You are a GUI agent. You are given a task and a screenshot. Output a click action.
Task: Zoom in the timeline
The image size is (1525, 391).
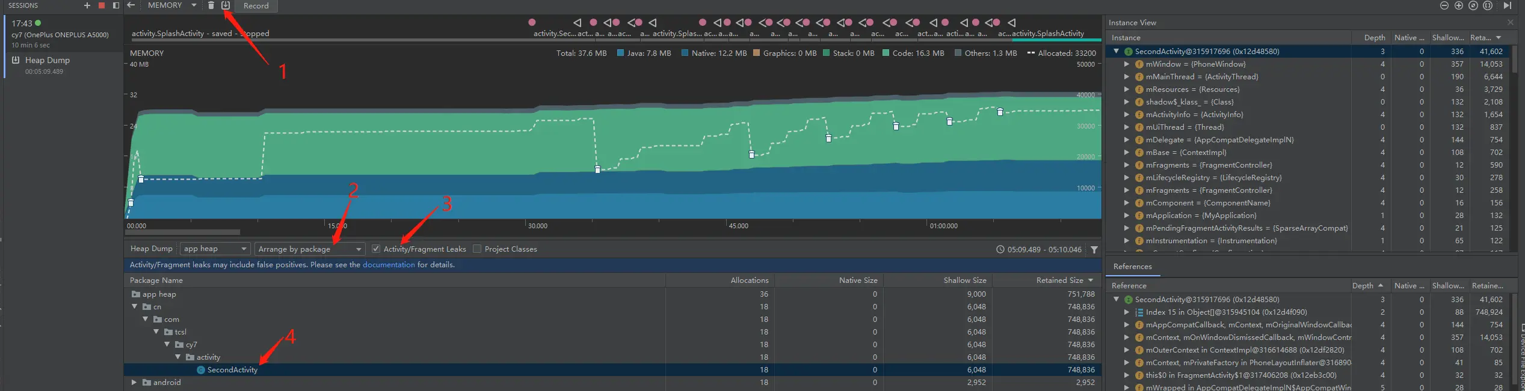click(1458, 5)
